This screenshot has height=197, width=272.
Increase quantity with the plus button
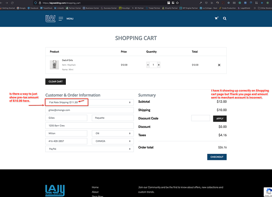tap(158, 65)
